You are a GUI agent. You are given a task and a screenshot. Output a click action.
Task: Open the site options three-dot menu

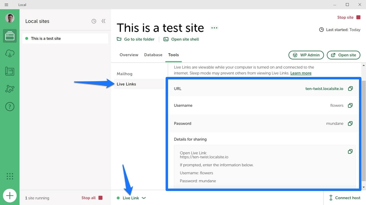click(214, 28)
